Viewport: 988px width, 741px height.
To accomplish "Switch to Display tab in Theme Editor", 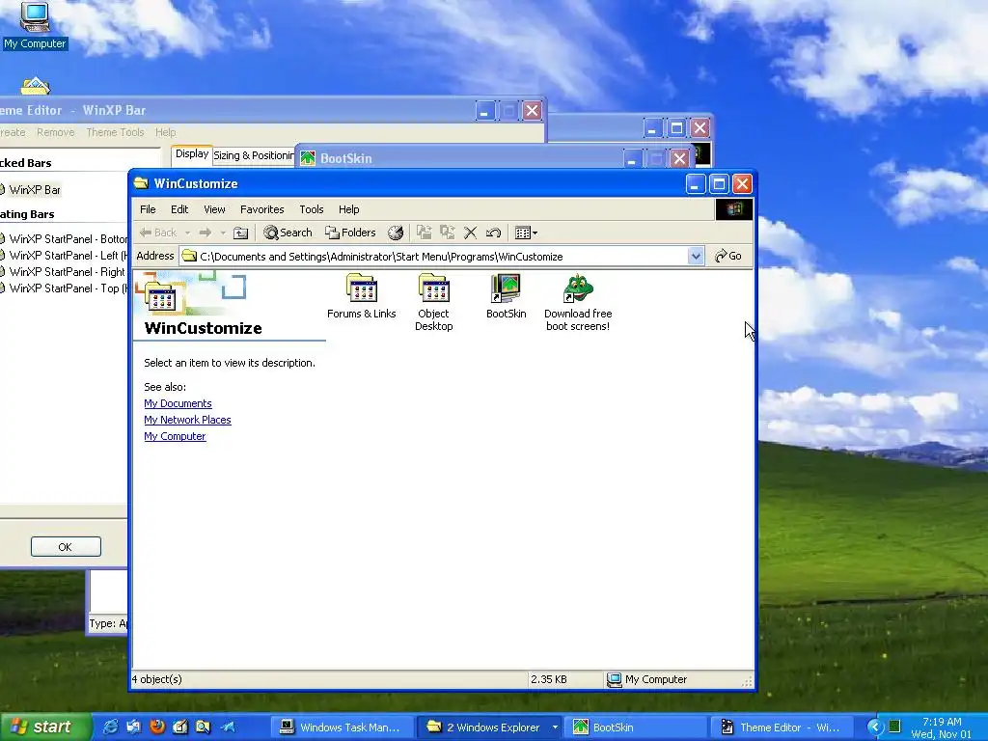I will coord(192,154).
